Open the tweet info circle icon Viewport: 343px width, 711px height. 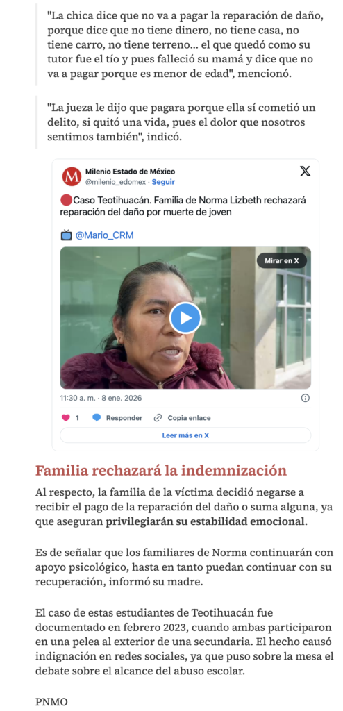306,398
